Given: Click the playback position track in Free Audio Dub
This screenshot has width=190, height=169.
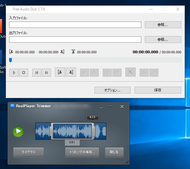Looking at the screenshot, I should [95, 60].
